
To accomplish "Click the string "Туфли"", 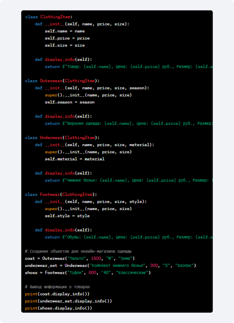I will click(75, 273).
